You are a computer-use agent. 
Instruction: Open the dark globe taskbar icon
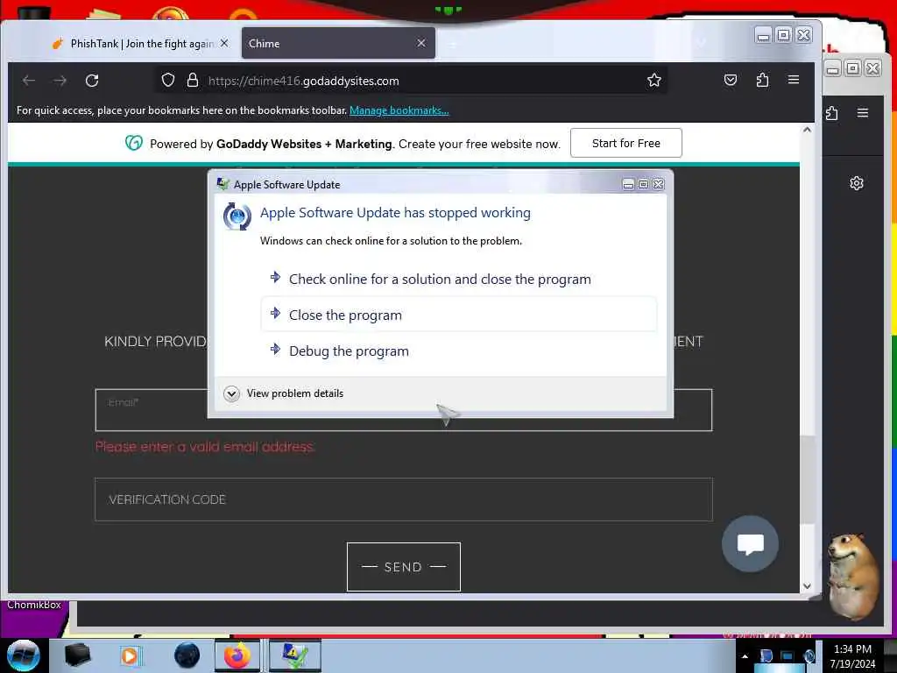tap(187, 655)
